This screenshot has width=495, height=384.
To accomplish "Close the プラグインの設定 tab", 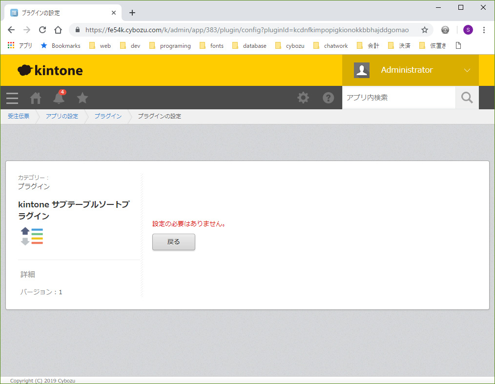I will (x=114, y=13).
